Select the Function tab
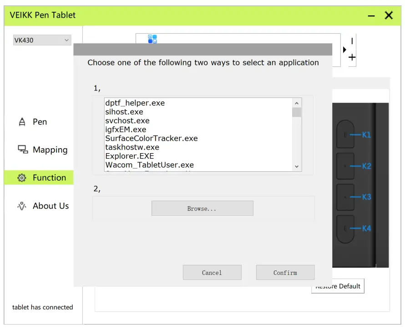 click(x=39, y=178)
